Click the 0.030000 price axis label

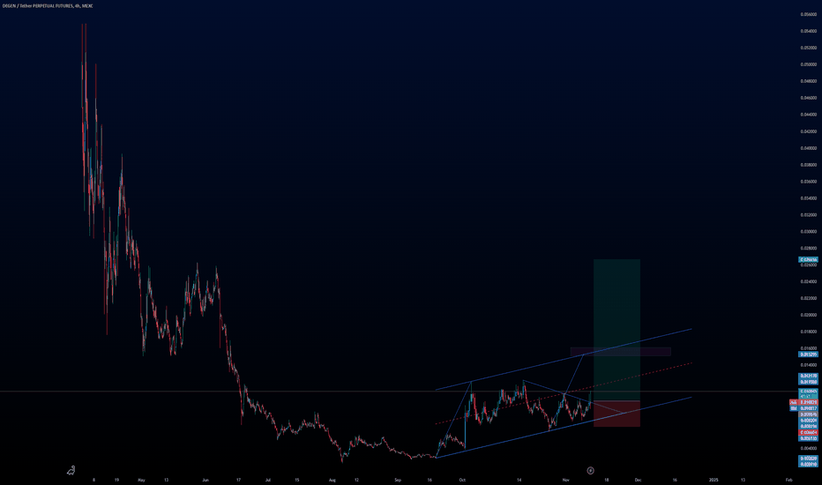coord(808,232)
